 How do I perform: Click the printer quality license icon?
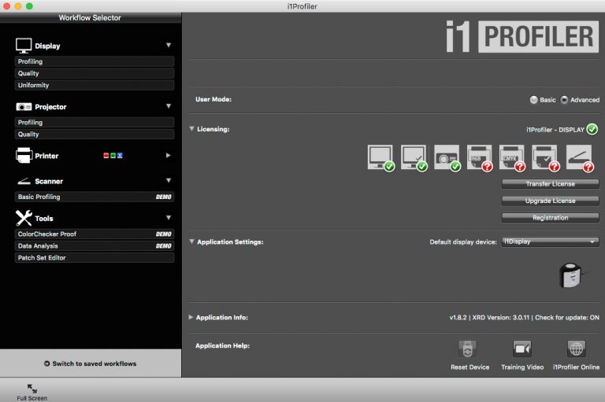pos(546,158)
